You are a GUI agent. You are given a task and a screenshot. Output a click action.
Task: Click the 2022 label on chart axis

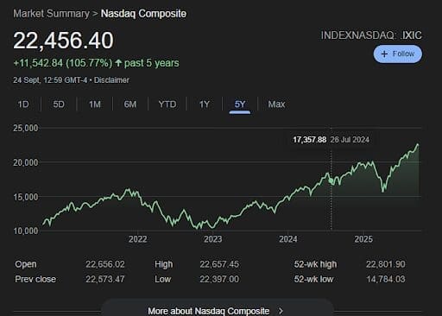click(137, 239)
